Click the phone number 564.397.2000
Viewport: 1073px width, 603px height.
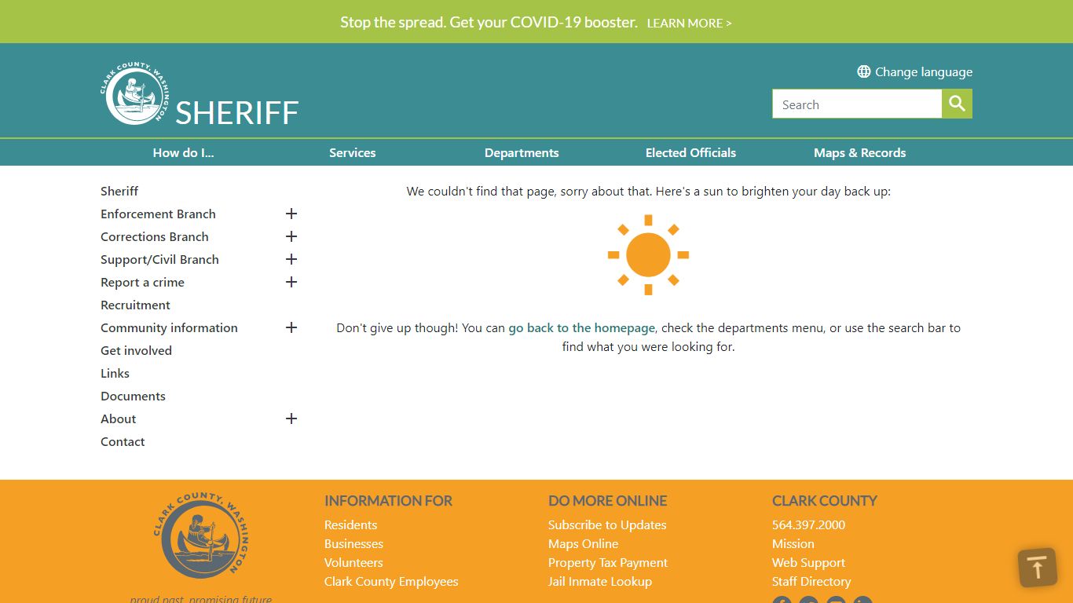coord(808,524)
